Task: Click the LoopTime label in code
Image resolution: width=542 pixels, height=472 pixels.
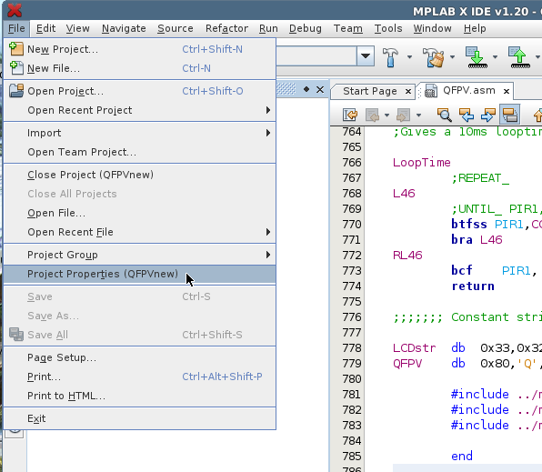Action: (x=421, y=163)
